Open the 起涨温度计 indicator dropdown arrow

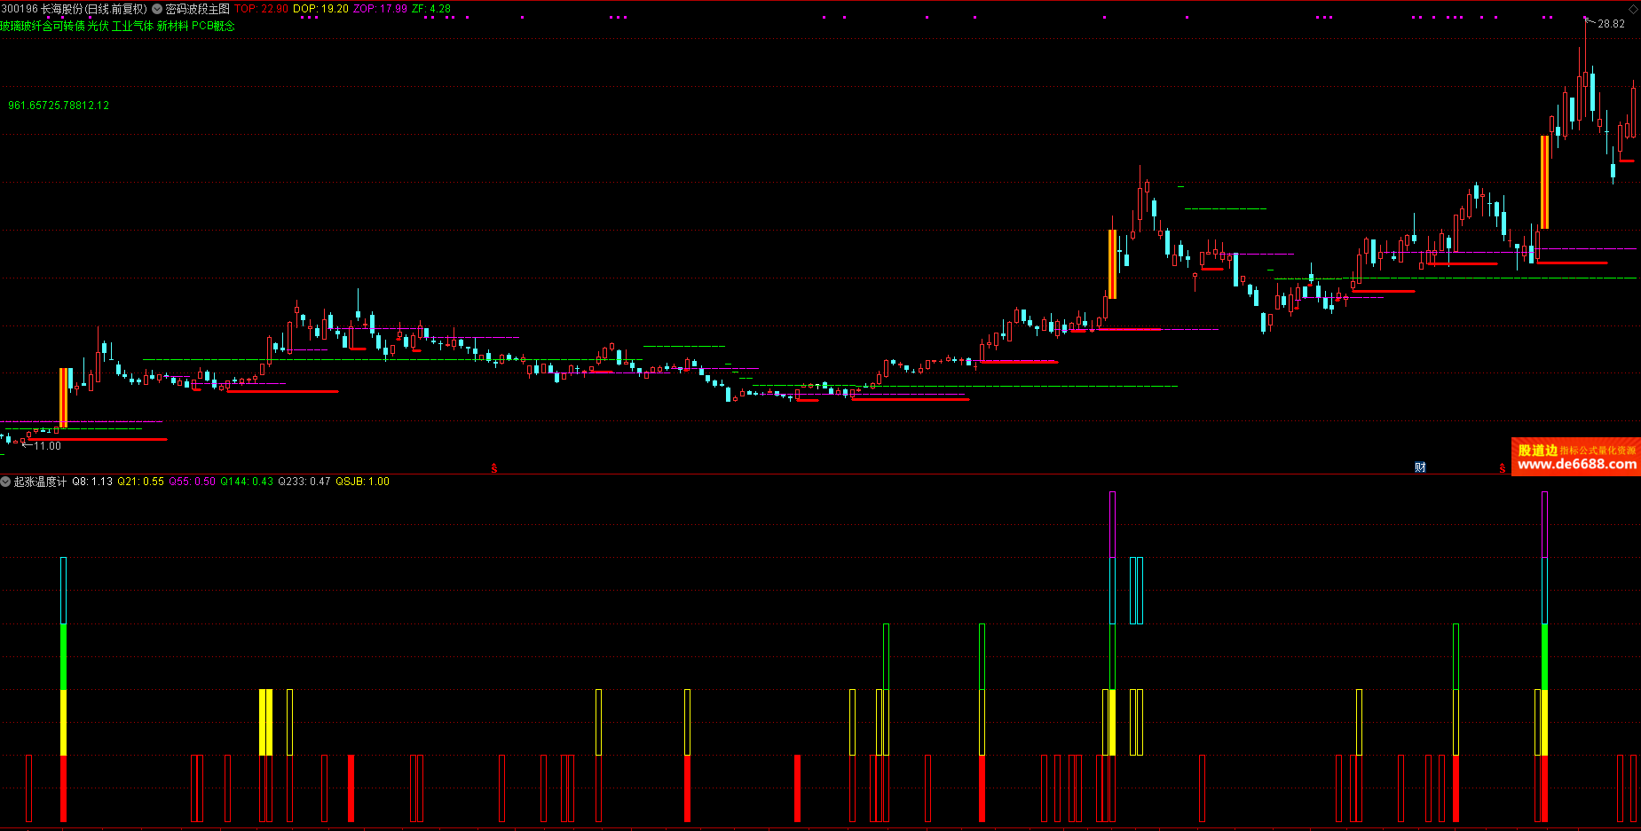tap(5, 482)
